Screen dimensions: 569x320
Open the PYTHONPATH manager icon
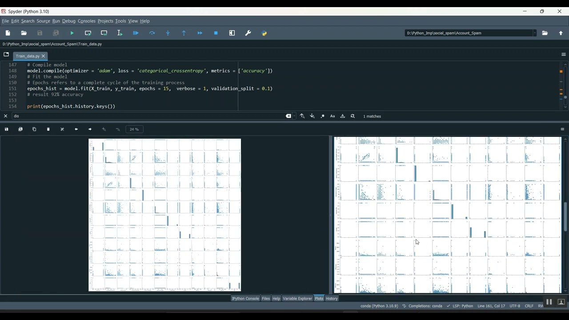coord(264,33)
